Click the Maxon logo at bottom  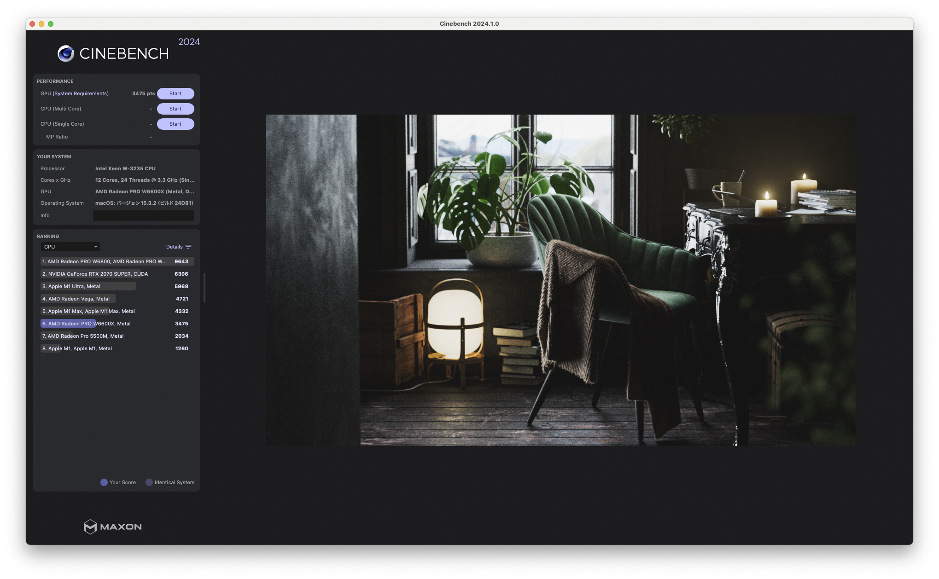point(112,527)
